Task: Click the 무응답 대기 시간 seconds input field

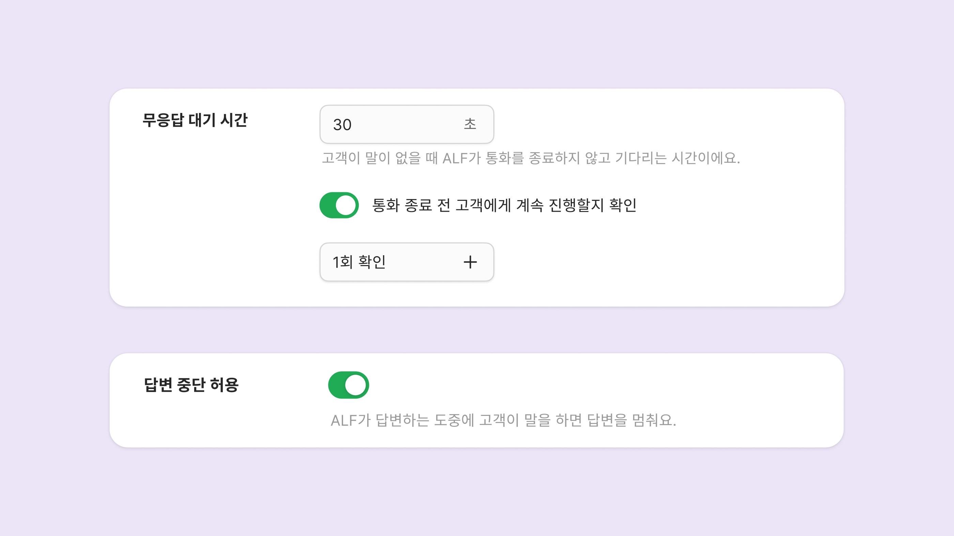Action: pos(406,124)
